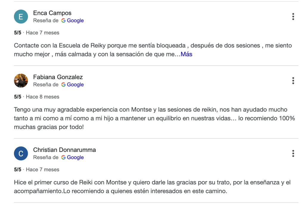Open Fabiana Gonzalez profile photo

click(x=21, y=81)
